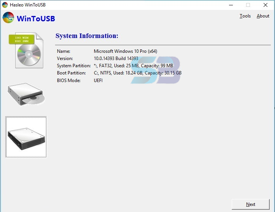Select the 'Microsoft Windows 10 Pro (x64)' name value
Screen dimensions: 275x212
tap(125, 51)
